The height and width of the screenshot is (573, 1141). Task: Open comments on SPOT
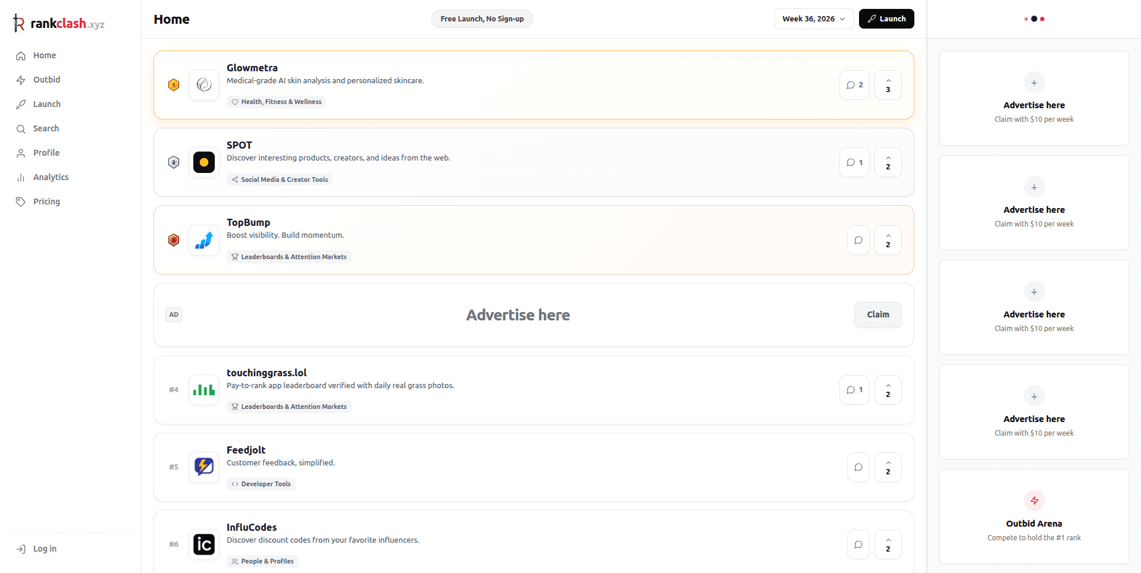pos(854,162)
